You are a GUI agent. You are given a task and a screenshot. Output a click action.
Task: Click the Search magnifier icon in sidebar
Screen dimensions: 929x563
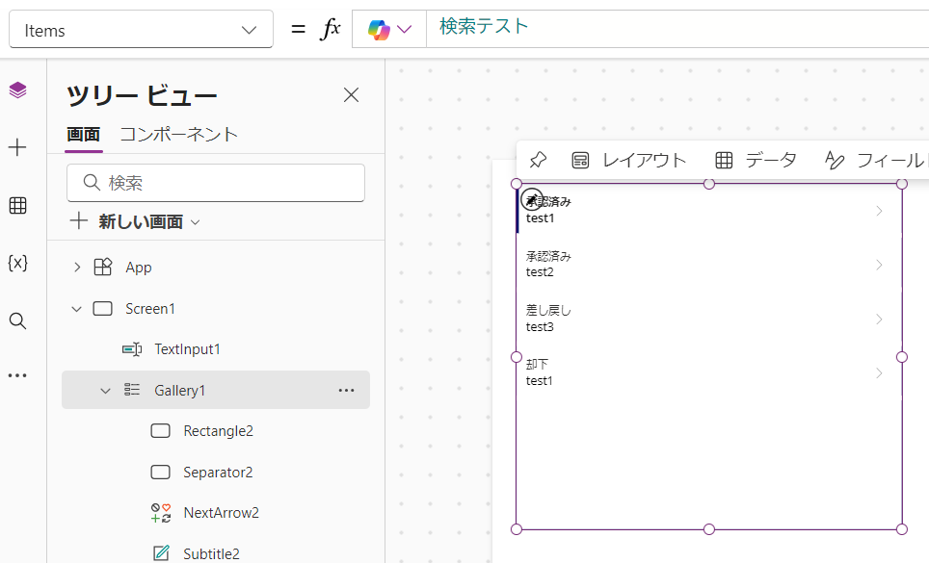click(17, 321)
